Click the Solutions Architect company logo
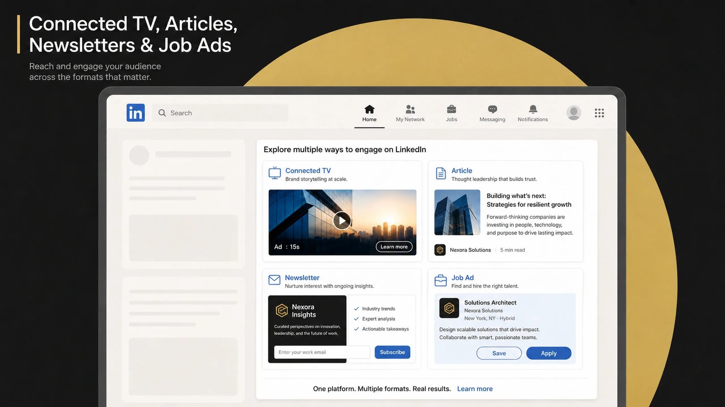 [449, 308]
